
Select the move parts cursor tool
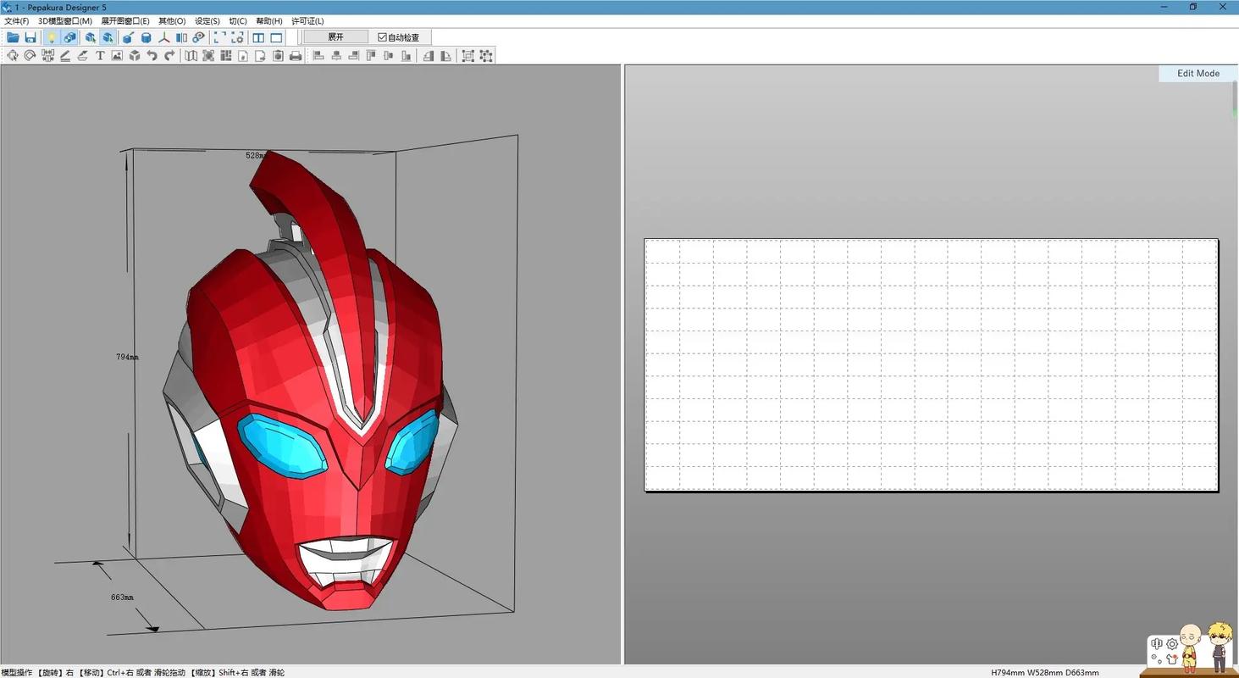13,56
